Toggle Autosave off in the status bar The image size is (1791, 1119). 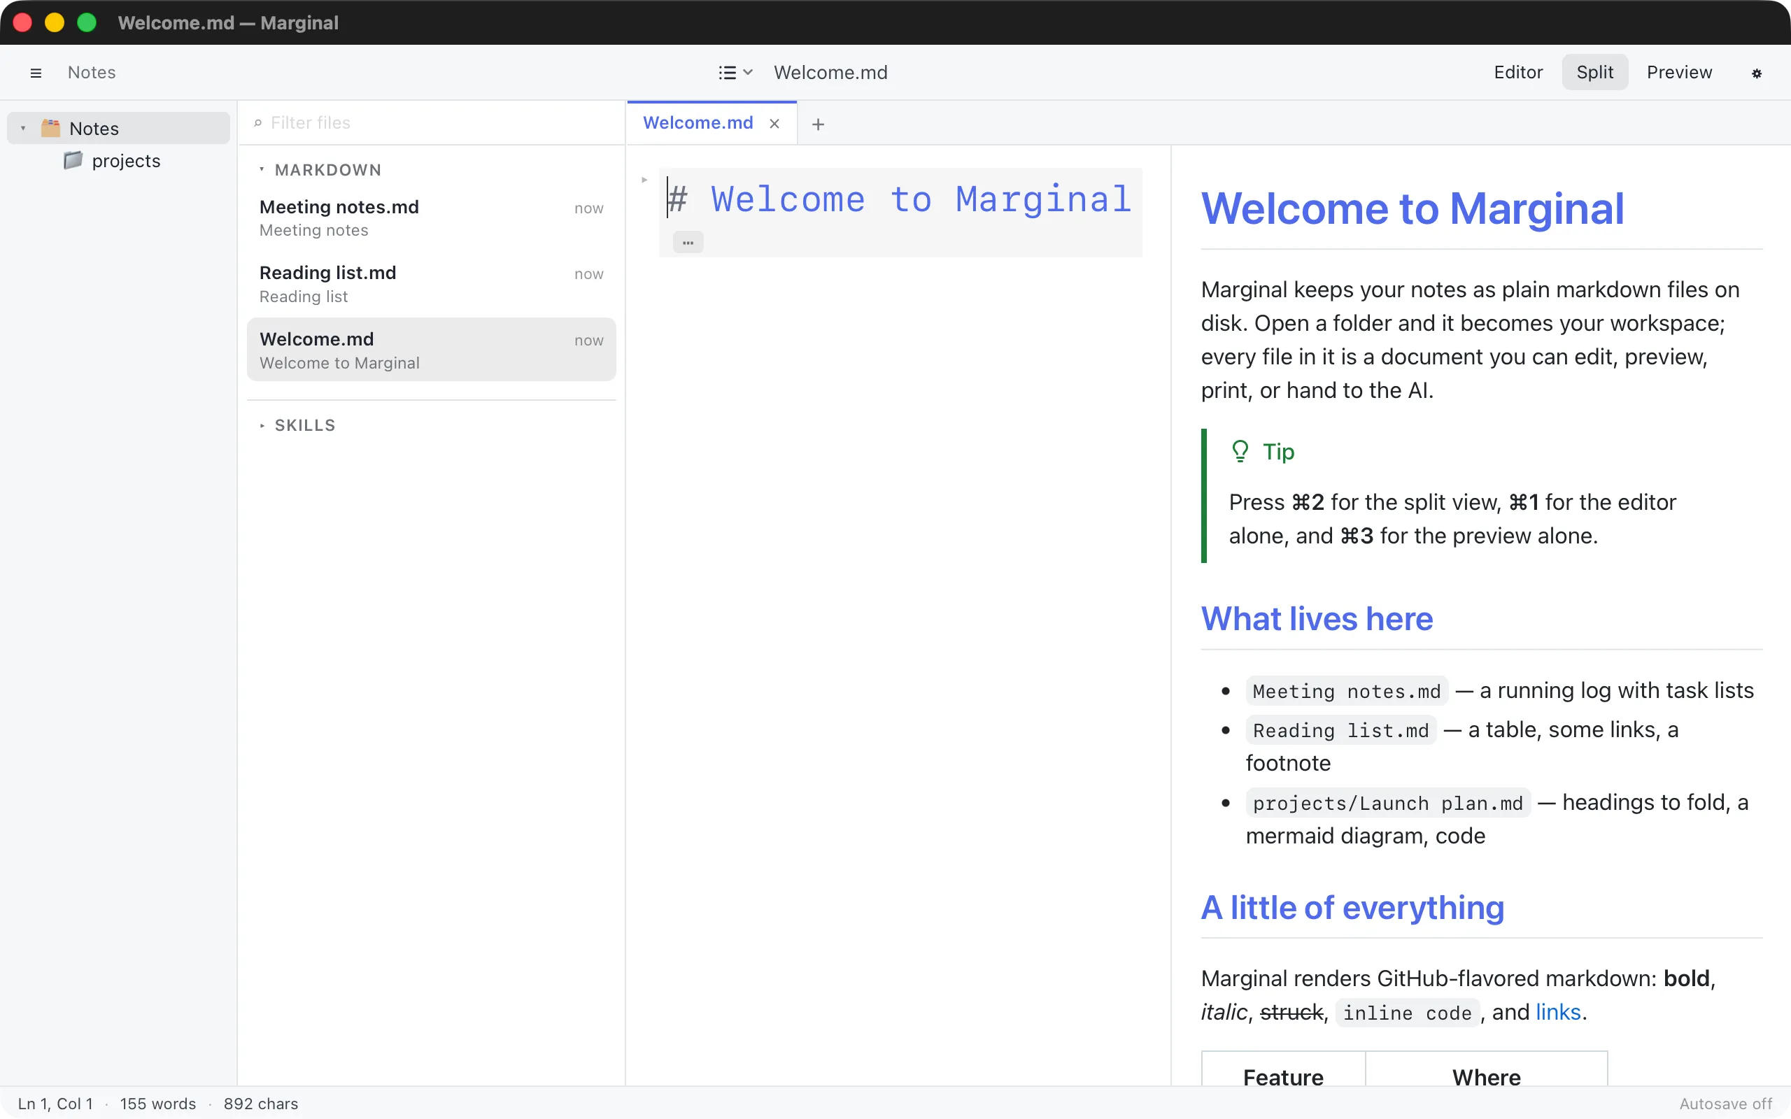(x=1725, y=1104)
